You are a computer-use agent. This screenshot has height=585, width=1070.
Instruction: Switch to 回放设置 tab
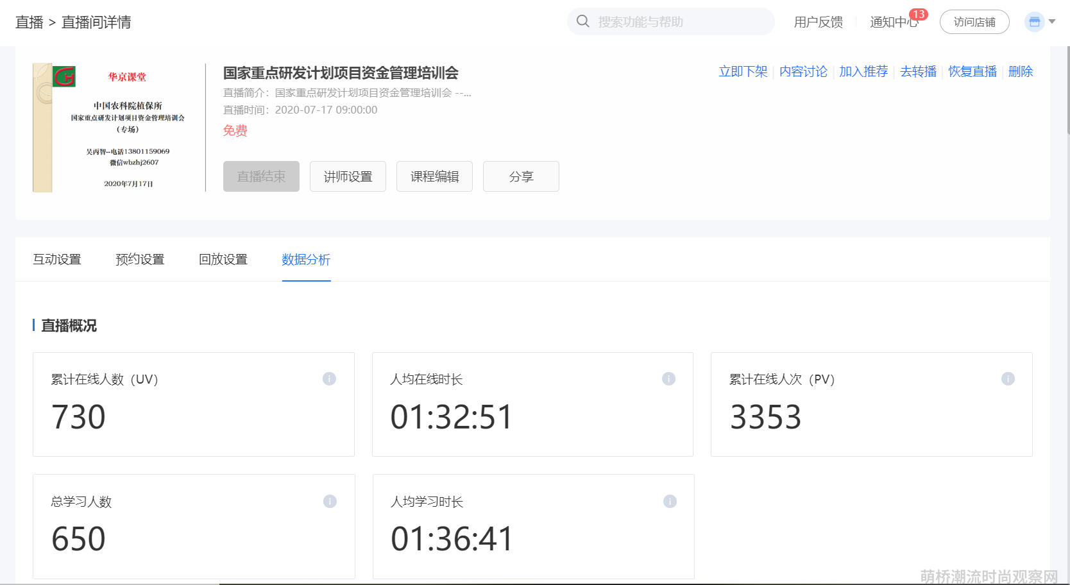point(223,259)
